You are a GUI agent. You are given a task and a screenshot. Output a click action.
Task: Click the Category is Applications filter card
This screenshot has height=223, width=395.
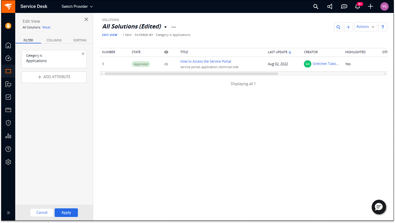pyautogui.click(x=54, y=59)
